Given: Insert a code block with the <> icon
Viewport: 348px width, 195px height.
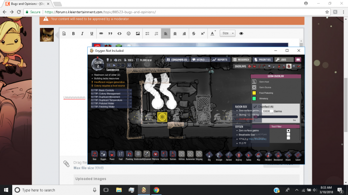Looking at the screenshot, I should click(x=119, y=34).
